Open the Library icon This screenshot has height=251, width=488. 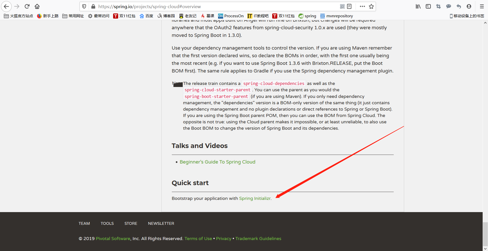point(418,6)
